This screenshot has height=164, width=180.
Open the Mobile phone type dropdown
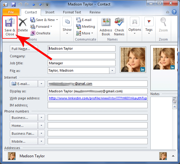tap(41, 141)
